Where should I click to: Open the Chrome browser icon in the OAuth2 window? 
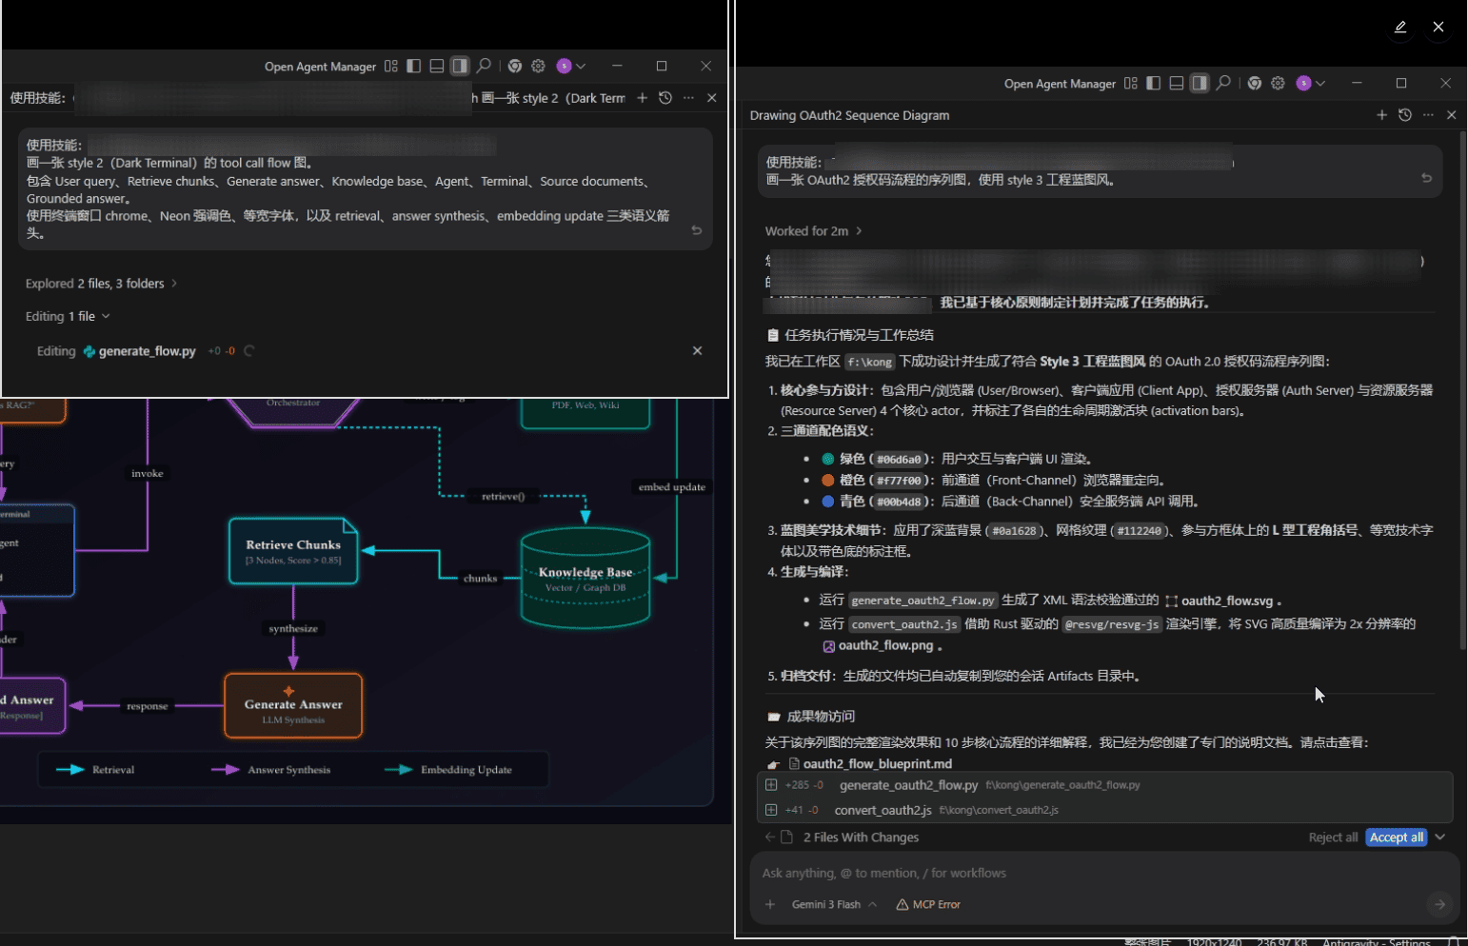point(1255,83)
